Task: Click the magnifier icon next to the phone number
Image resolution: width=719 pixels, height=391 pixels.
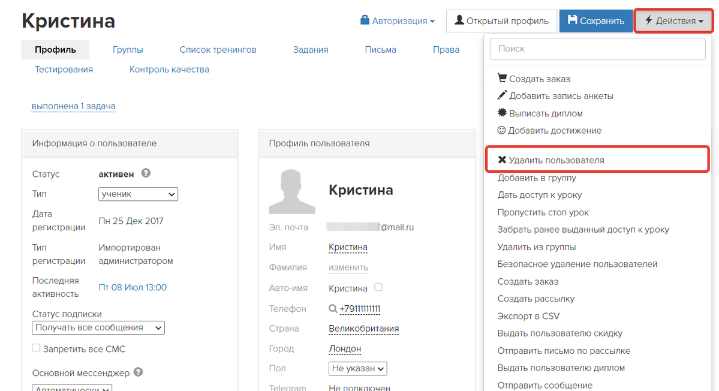Action: click(x=332, y=309)
